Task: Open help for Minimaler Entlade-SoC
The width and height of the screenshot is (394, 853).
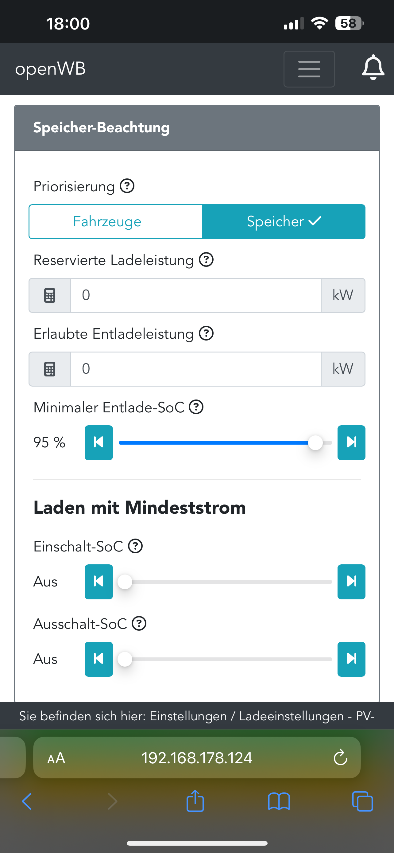Action: (x=196, y=407)
